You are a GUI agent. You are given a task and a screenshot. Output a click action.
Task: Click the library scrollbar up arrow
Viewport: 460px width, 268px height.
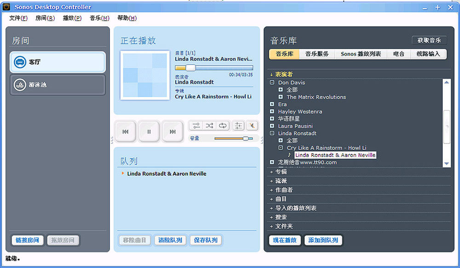coord(447,83)
